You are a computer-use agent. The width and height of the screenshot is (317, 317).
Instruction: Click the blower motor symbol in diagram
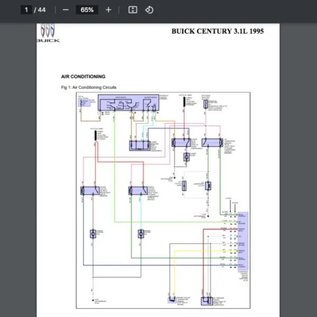[187, 156]
